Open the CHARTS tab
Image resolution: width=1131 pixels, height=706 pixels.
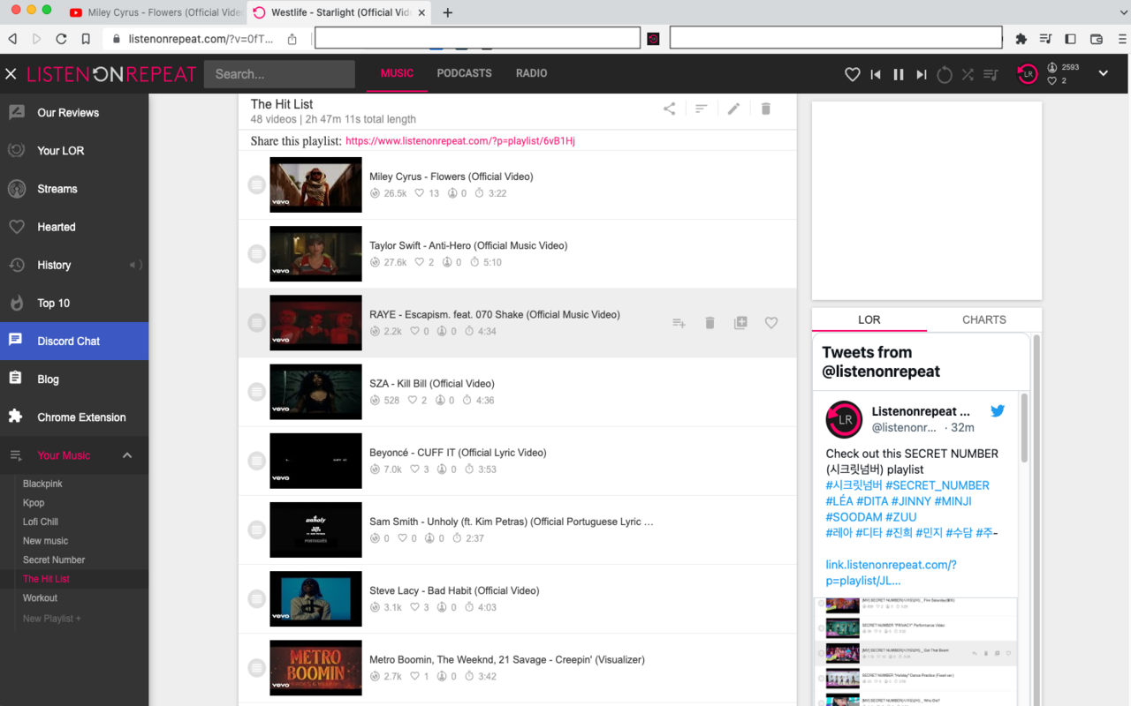(983, 319)
